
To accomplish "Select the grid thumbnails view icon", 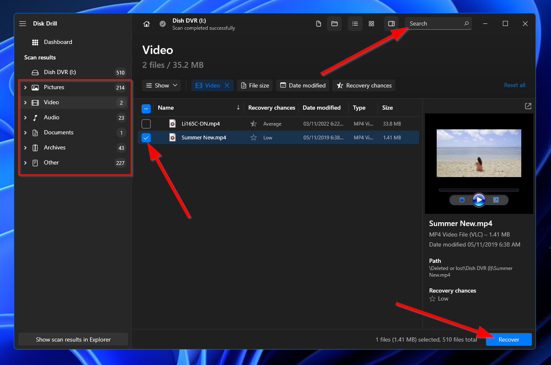I will click(371, 24).
